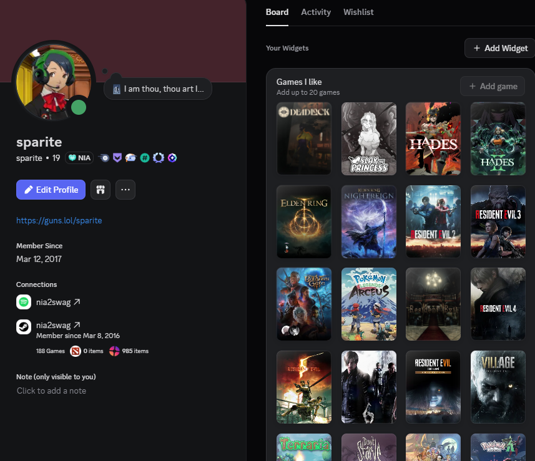The height and width of the screenshot is (461, 535).
Task: Select the Terraria game cover
Action: click(304, 447)
